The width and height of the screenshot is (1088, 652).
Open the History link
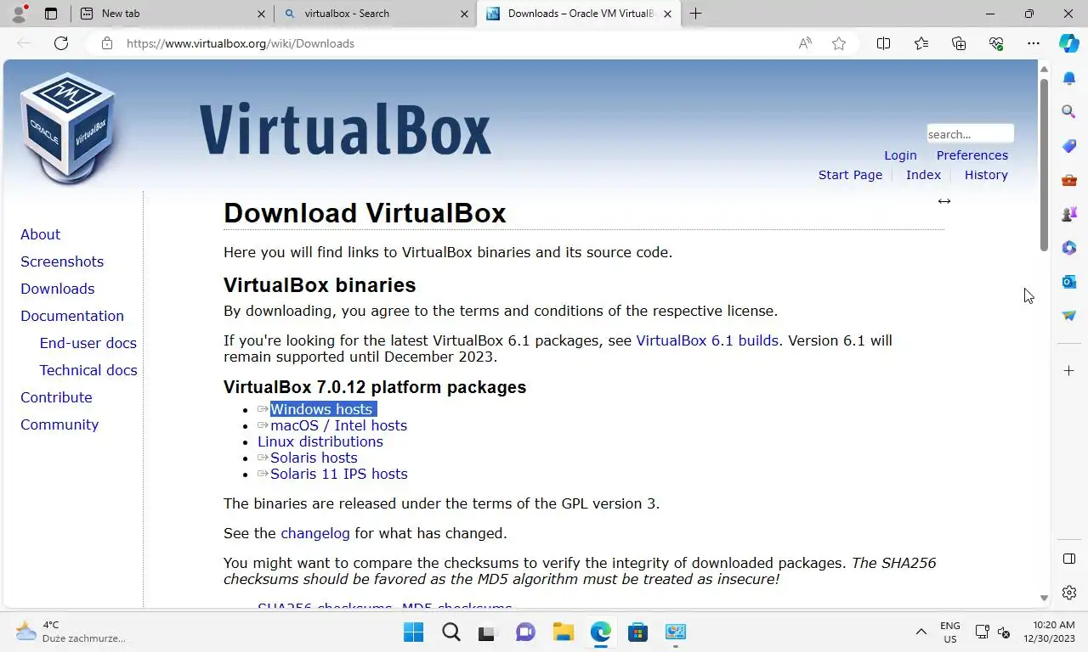[x=986, y=175]
